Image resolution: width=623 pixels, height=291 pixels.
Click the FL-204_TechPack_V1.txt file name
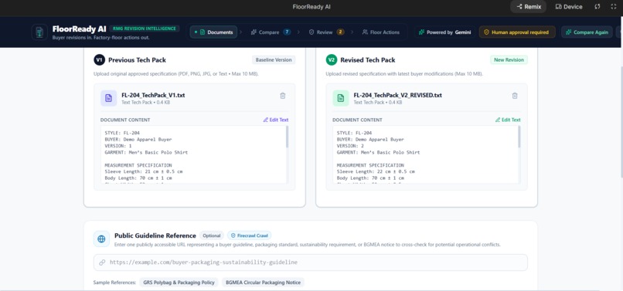pos(153,95)
